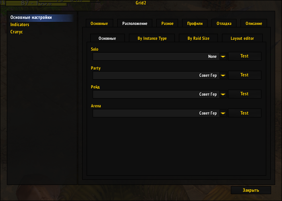Open the Отладка tab
The height and width of the screenshot is (201, 282).
pos(224,23)
